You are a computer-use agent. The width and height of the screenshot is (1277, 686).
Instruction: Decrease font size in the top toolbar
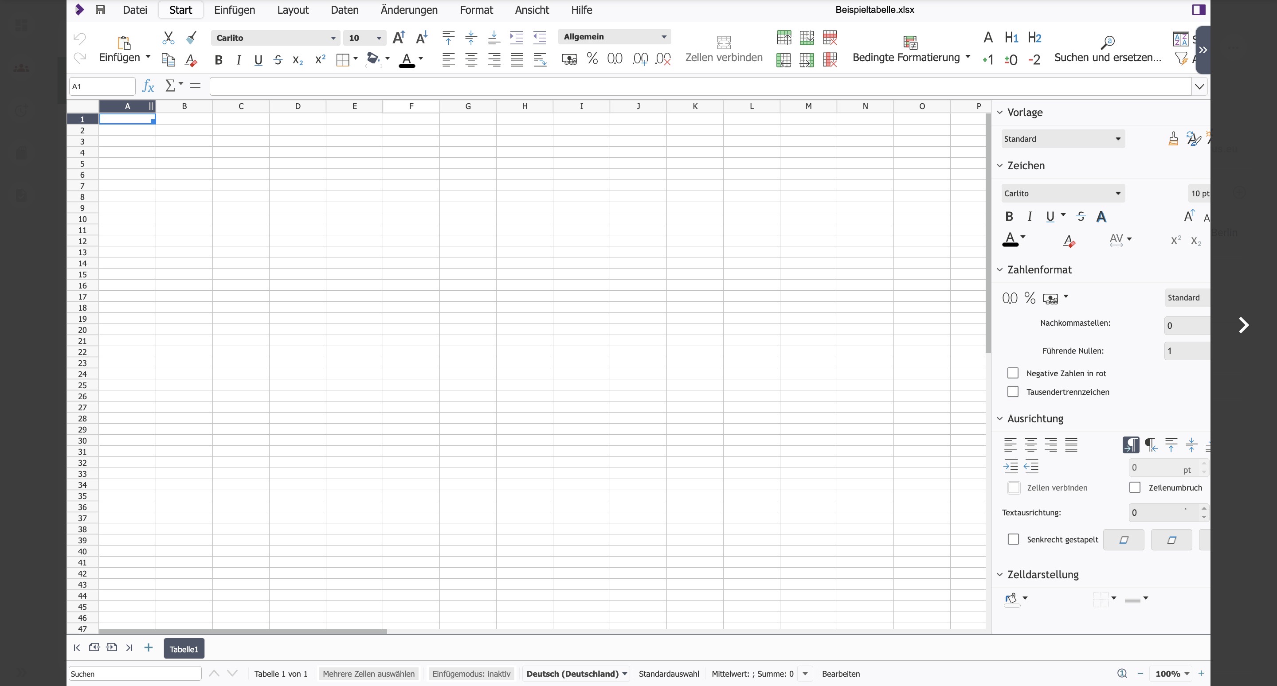click(422, 37)
